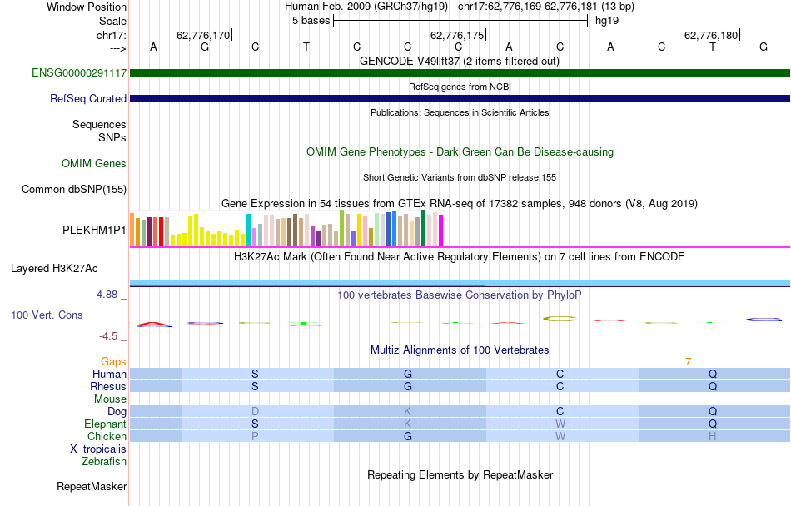This screenshot has height=506, width=791.
Task: Select the Zebrafish species label
Action: pyautogui.click(x=104, y=462)
